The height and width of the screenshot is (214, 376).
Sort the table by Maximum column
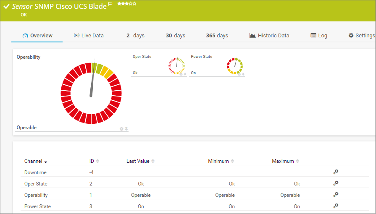click(x=286, y=161)
